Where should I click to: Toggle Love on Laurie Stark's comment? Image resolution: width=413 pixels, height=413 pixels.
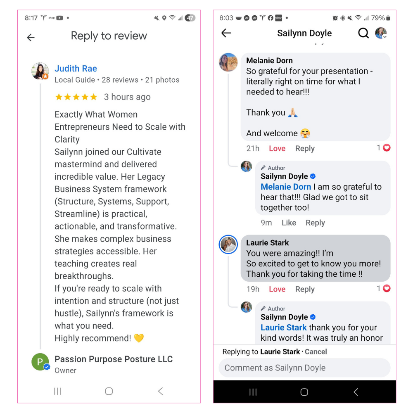pyautogui.click(x=277, y=289)
